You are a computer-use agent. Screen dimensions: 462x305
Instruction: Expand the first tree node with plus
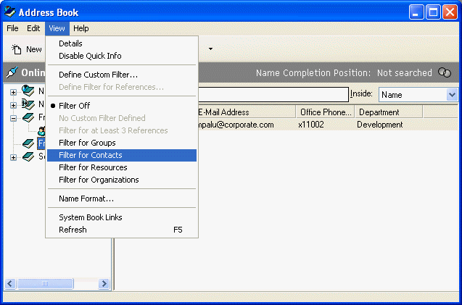(x=13, y=92)
